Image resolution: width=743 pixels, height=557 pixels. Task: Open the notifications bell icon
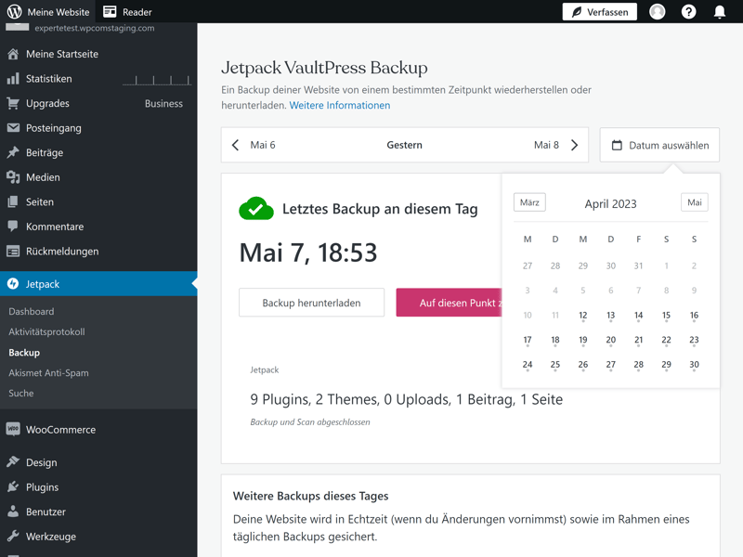(x=720, y=12)
